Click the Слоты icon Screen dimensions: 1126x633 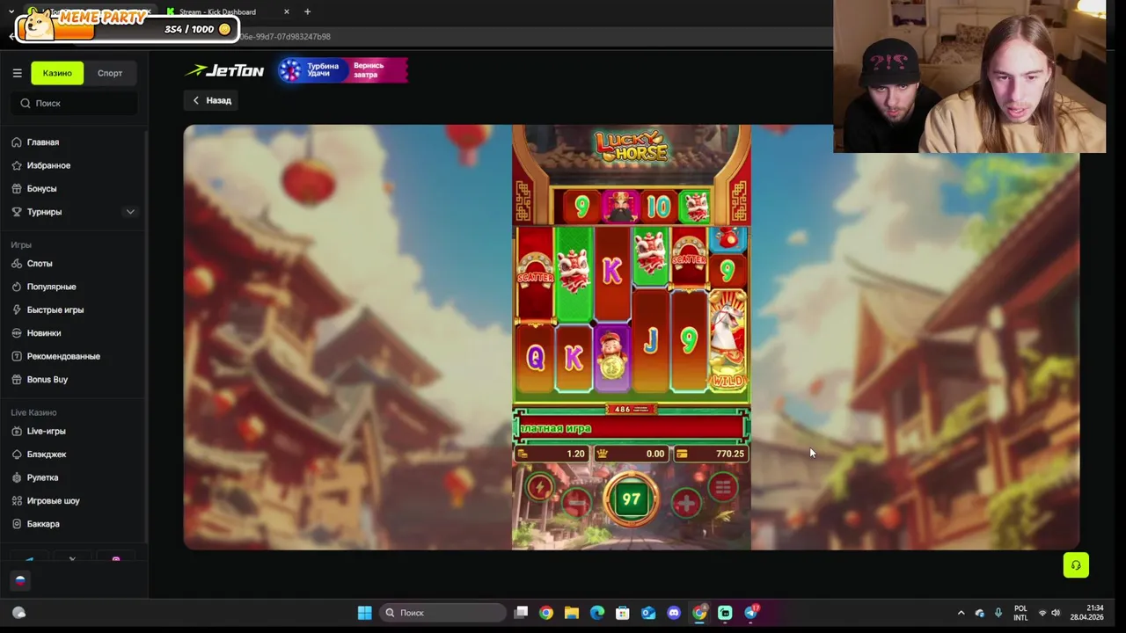(x=17, y=264)
